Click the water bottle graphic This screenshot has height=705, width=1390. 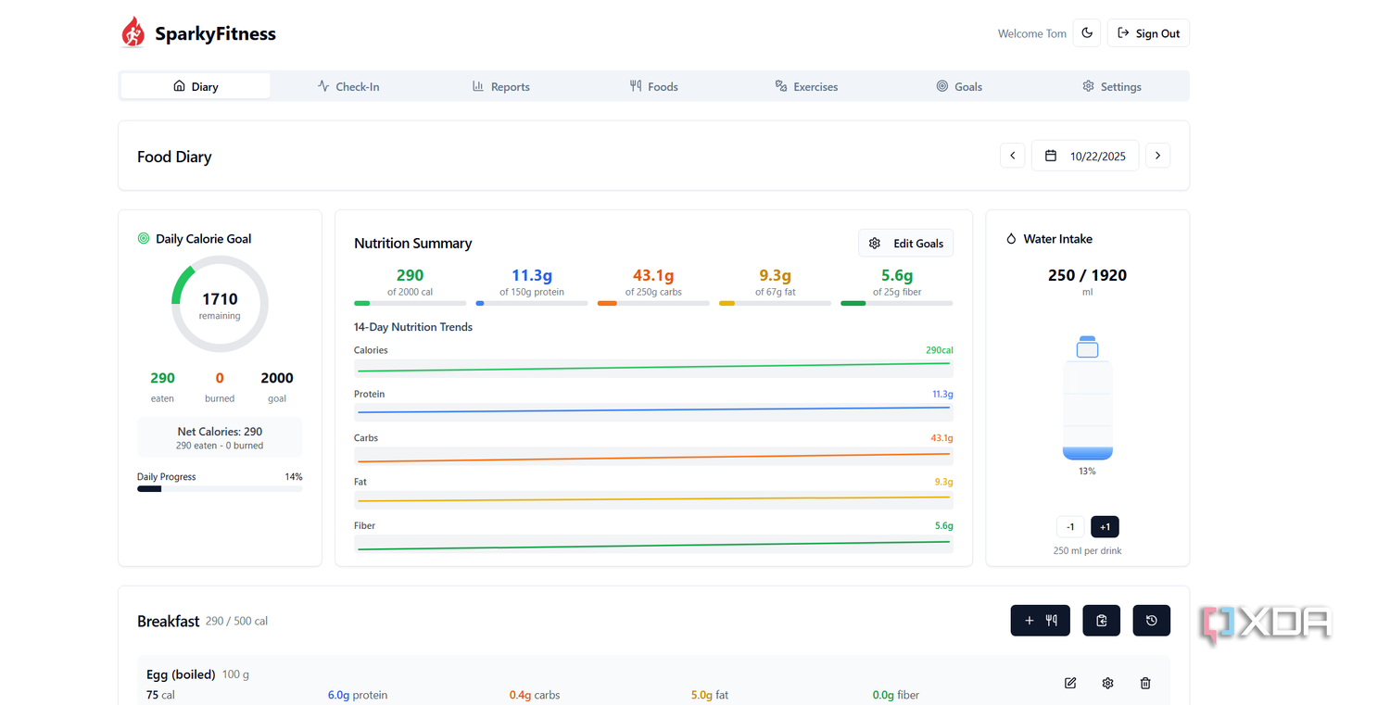tap(1087, 397)
